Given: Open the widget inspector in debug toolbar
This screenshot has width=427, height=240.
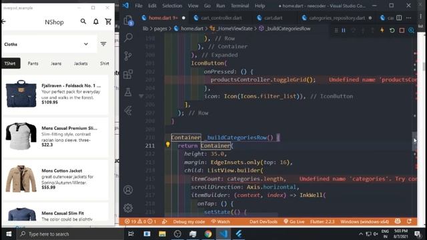Looking at the screenshot, I should pyautogui.click(x=411, y=30).
